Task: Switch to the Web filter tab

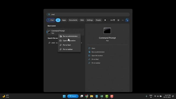Action: point(82,20)
